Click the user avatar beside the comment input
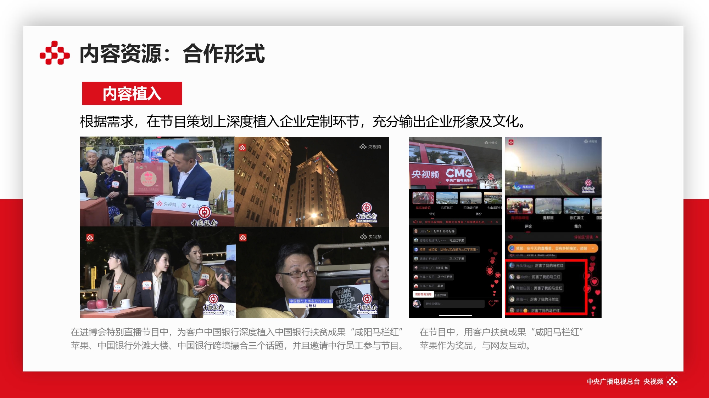709x398 pixels. coord(417,304)
